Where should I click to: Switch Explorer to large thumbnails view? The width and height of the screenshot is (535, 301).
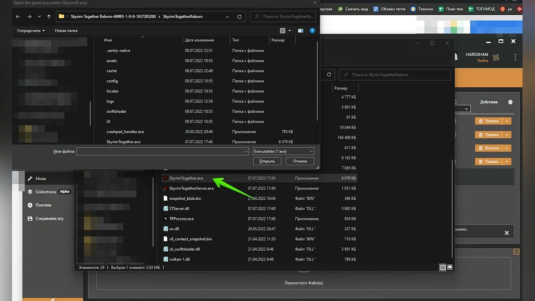point(450,268)
